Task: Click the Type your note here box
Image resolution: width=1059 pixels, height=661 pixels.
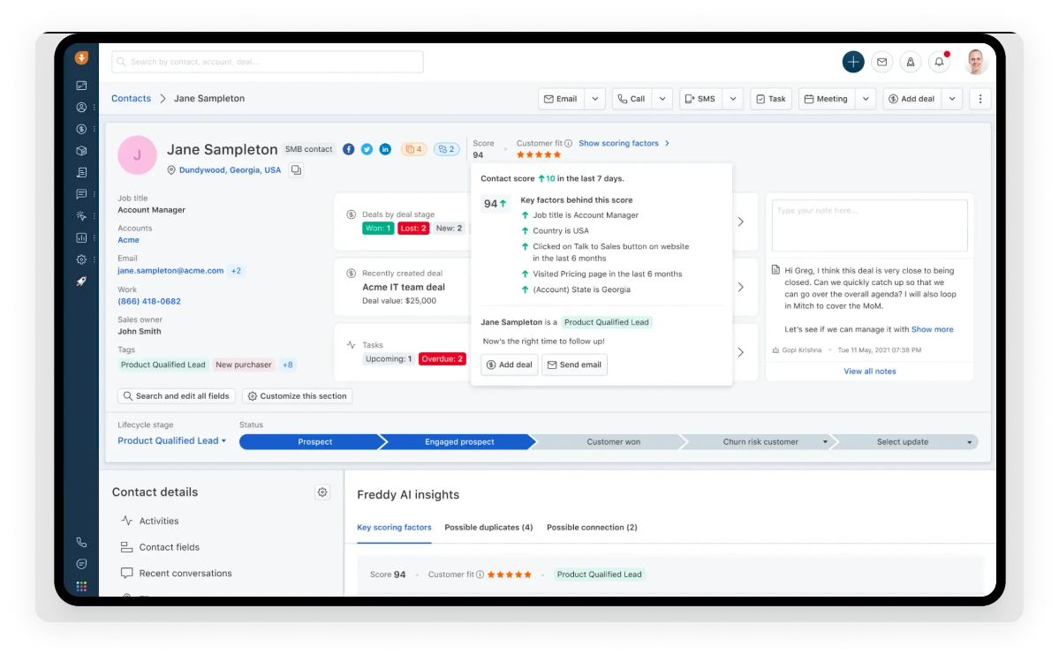Action: (x=870, y=226)
